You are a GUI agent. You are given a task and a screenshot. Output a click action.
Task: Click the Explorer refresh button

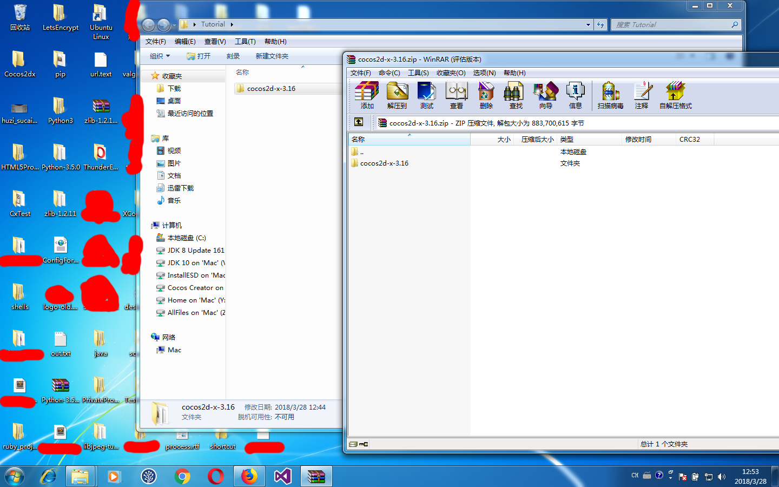point(600,25)
